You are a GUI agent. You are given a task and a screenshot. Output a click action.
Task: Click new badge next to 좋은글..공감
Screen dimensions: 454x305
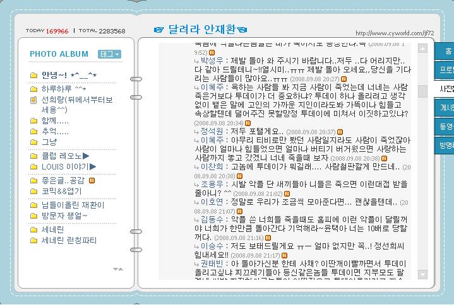[x=93, y=180]
